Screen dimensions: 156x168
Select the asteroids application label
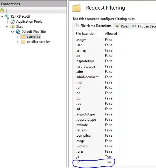pyautogui.click(x=33, y=37)
